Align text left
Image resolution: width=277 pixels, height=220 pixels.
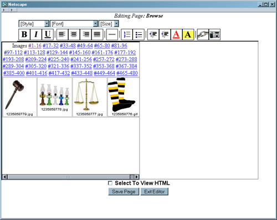62,34
